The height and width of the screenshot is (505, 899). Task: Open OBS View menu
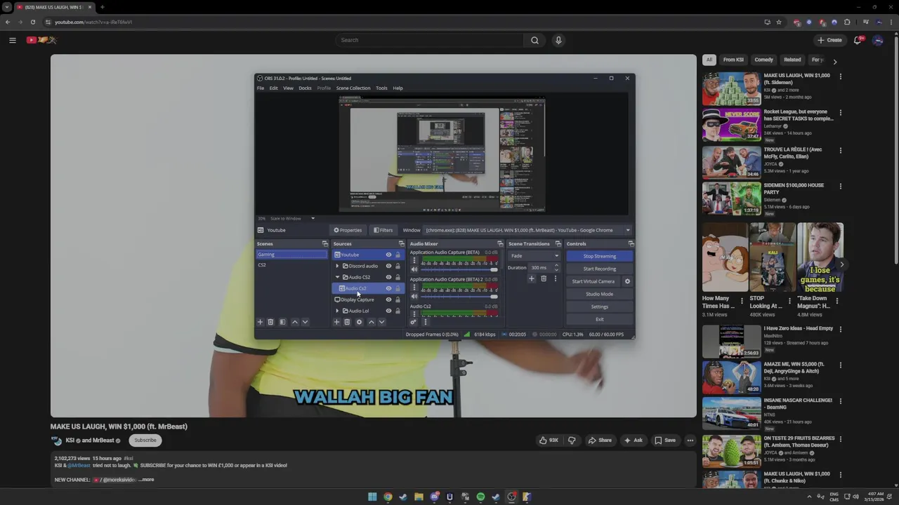(x=288, y=88)
